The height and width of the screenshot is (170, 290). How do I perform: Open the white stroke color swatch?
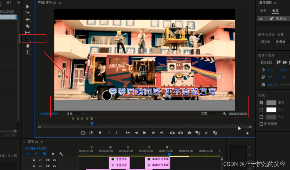tap(271, 110)
